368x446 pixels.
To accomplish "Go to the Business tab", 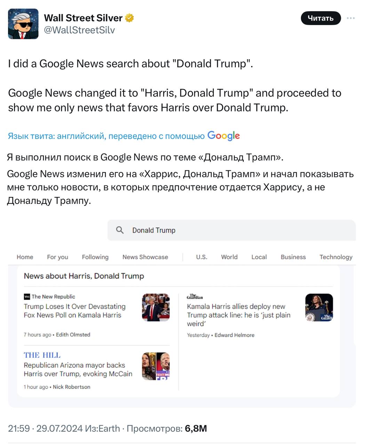I will [x=293, y=257].
